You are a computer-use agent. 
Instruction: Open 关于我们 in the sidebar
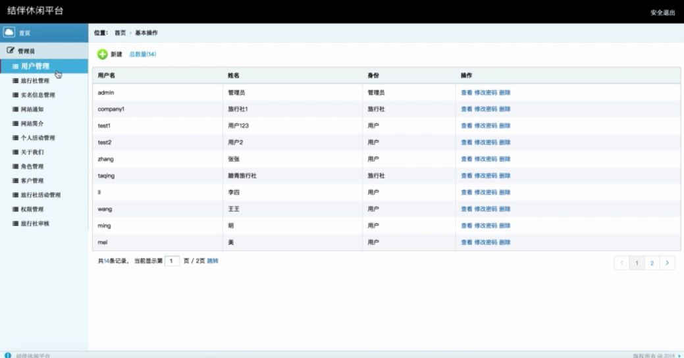click(32, 152)
